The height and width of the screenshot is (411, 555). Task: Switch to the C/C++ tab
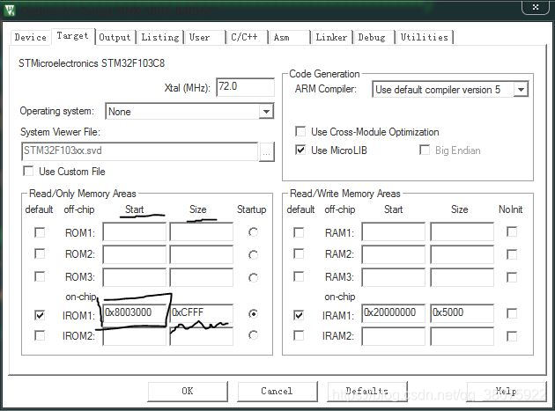pyautogui.click(x=247, y=37)
